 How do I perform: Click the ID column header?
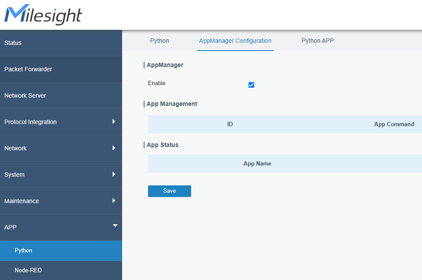pos(230,124)
